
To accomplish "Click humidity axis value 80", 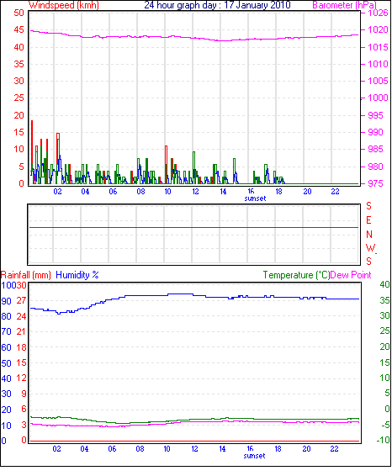I will pos(7,316).
